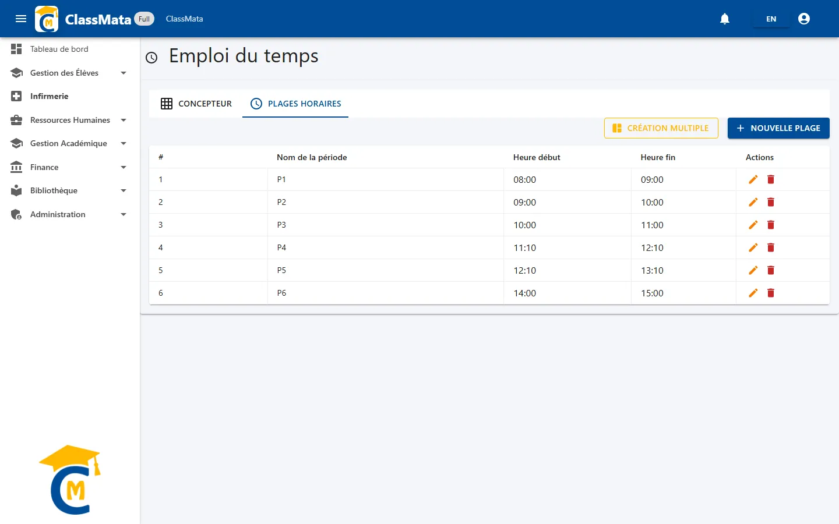Screen dimensions: 839x524
Task: Click the Nouvelle Plage button
Action: [778, 128]
